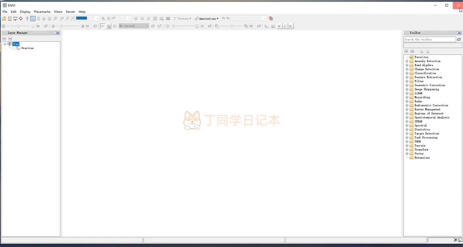Open the Display menu
Image resolution: width=463 pixels, height=247 pixels.
coord(25,12)
